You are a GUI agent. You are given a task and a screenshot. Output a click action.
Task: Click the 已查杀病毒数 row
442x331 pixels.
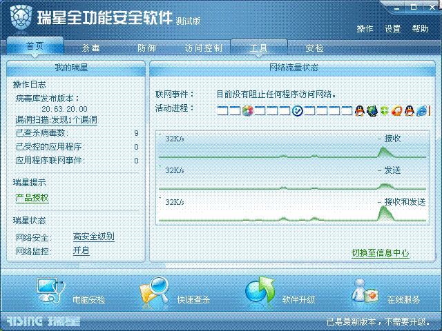coord(77,133)
